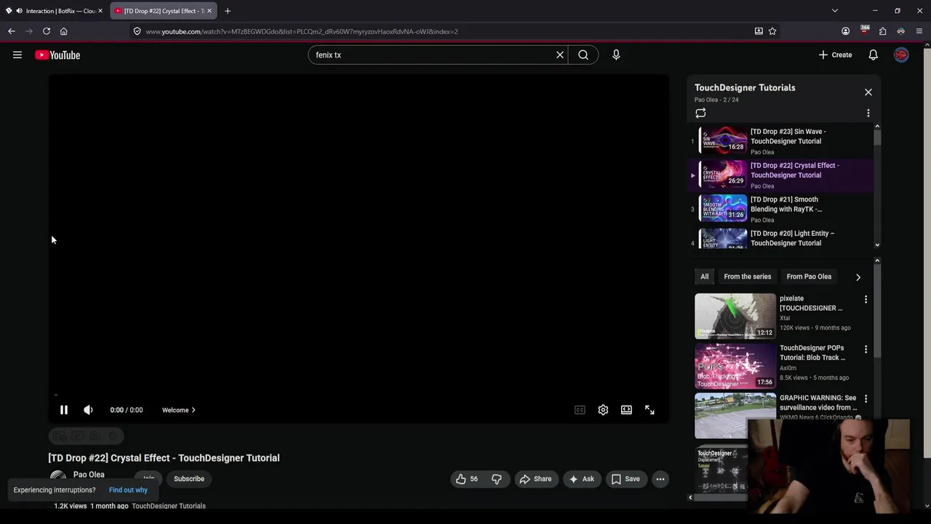Run the search with magnifier button
The height and width of the screenshot is (524, 931).
point(583,55)
